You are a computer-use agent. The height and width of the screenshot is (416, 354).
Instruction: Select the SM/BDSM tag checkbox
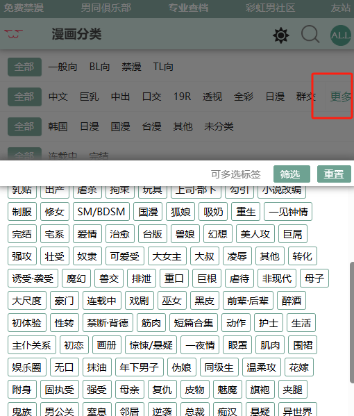(x=101, y=212)
